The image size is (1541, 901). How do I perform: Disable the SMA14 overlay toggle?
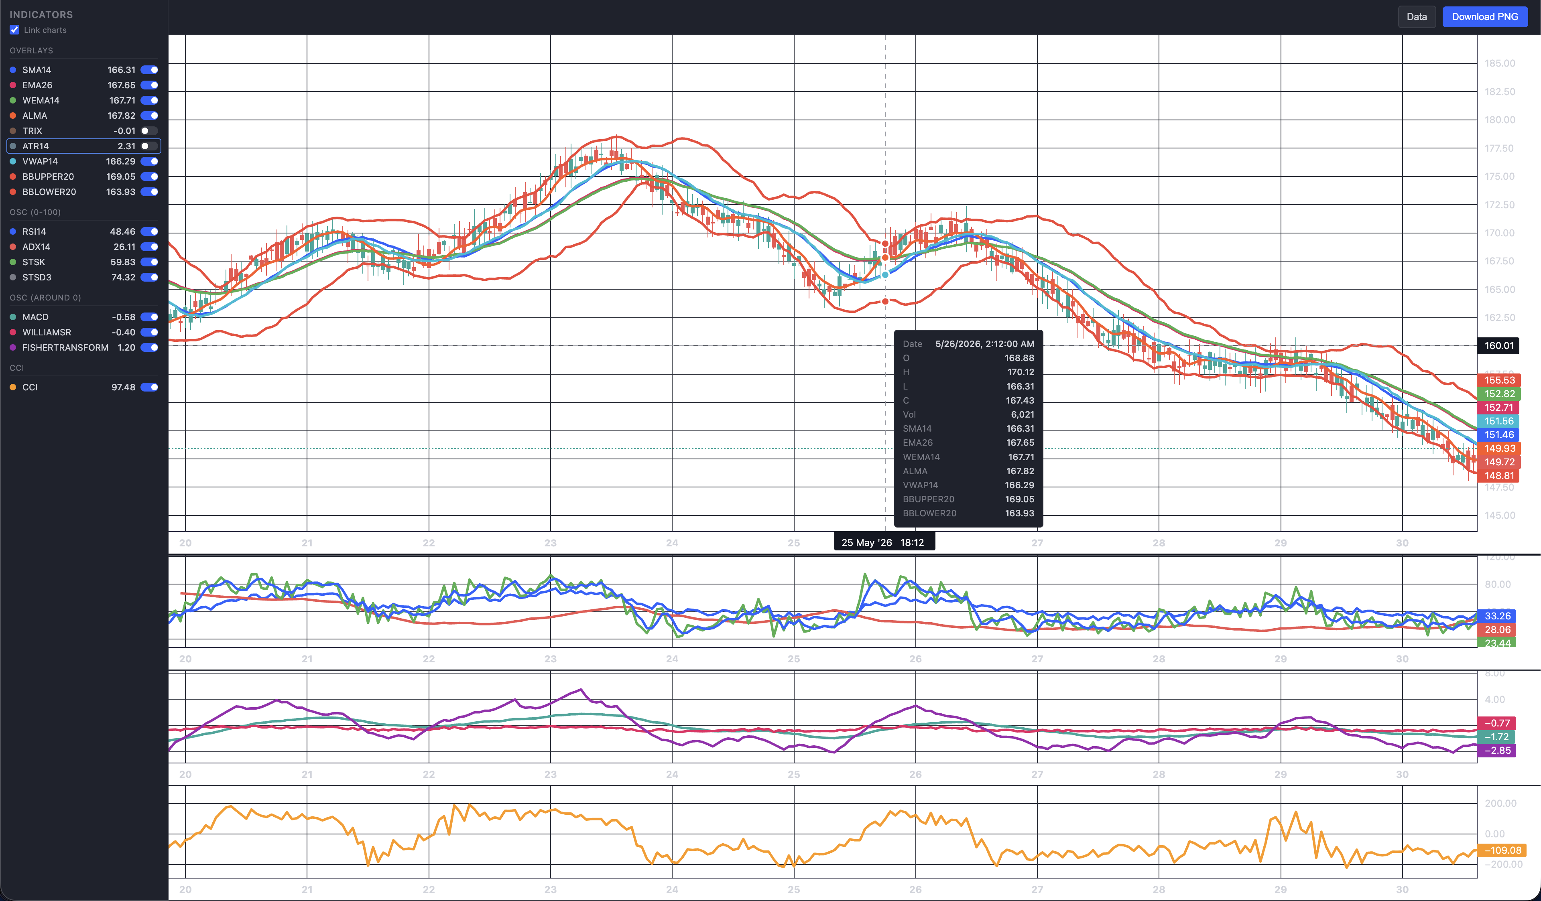[x=149, y=70]
